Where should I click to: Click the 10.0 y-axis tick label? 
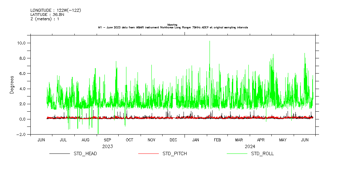(x=22, y=43)
